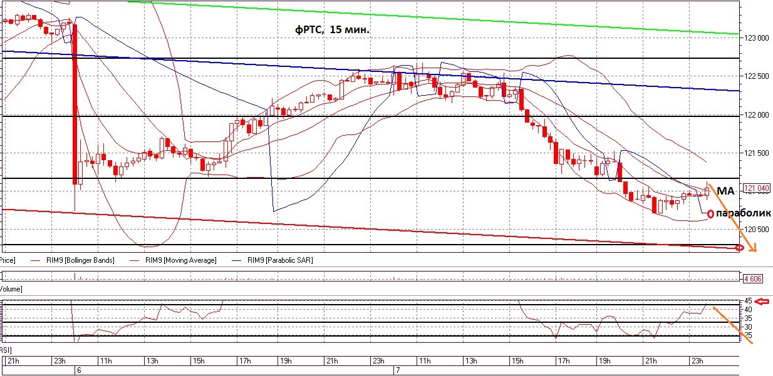This screenshot has height=376, width=773.
Task: Click the date label 6 on time axis
Action: tap(78, 370)
